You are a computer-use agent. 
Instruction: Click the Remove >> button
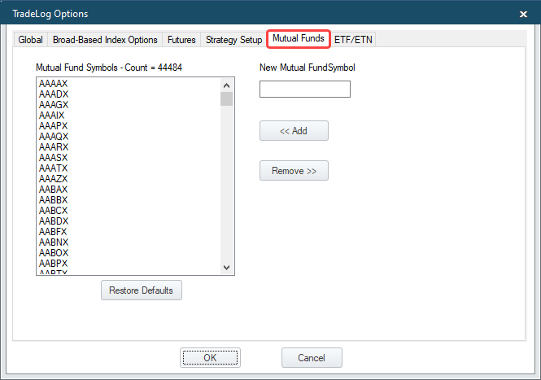294,171
